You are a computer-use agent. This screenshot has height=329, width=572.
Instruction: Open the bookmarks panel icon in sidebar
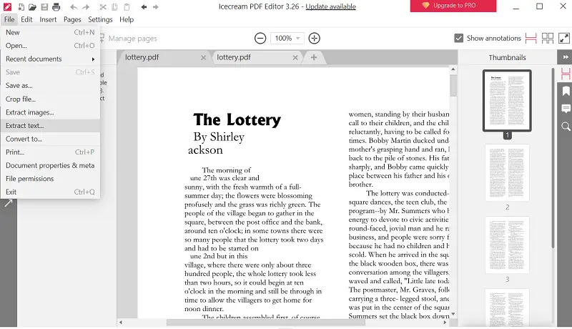pyautogui.click(x=566, y=91)
